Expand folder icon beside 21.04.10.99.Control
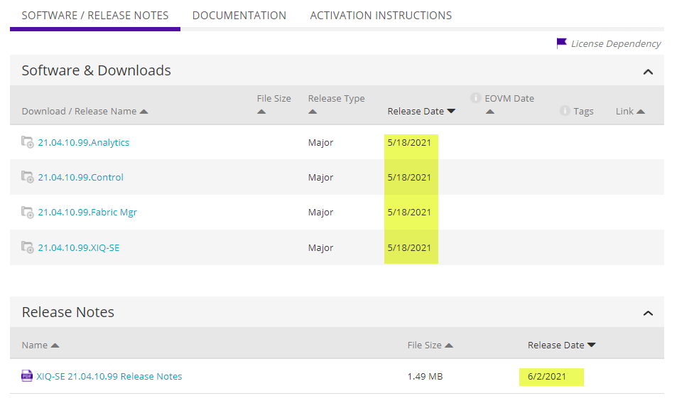 coord(28,177)
